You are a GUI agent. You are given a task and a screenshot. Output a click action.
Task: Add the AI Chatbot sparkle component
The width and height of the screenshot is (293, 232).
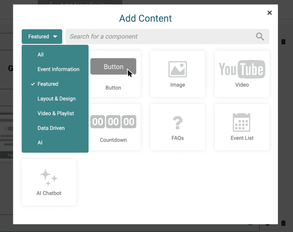point(49,177)
